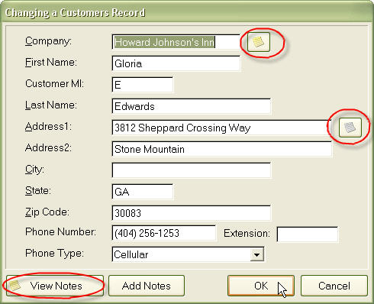Click the First Name: label

51,62
